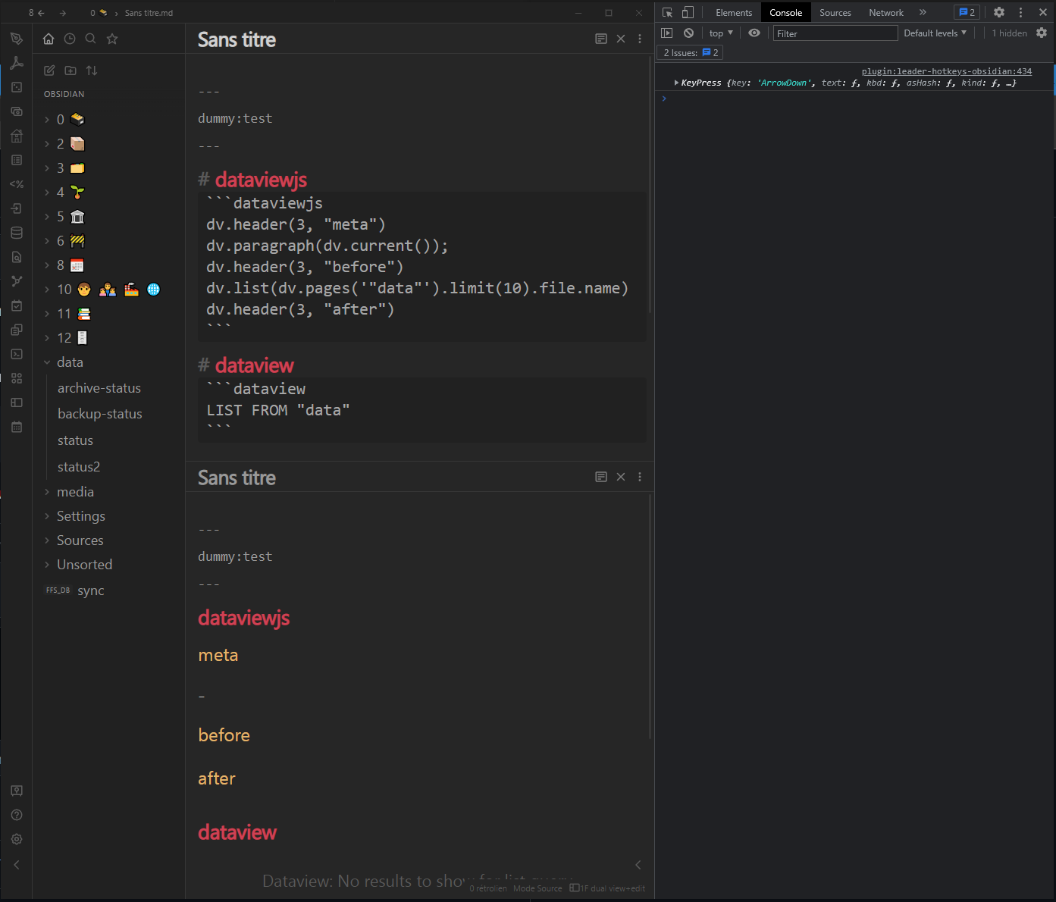
Task: Click the eye to create a live expression
Action: (754, 33)
